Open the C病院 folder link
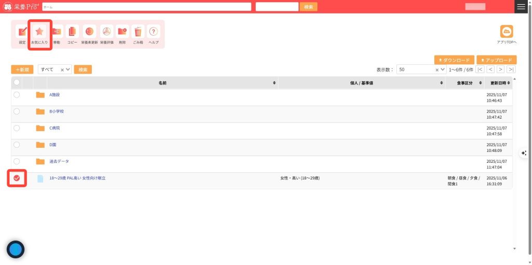 pyautogui.click(x=55, y=128)
